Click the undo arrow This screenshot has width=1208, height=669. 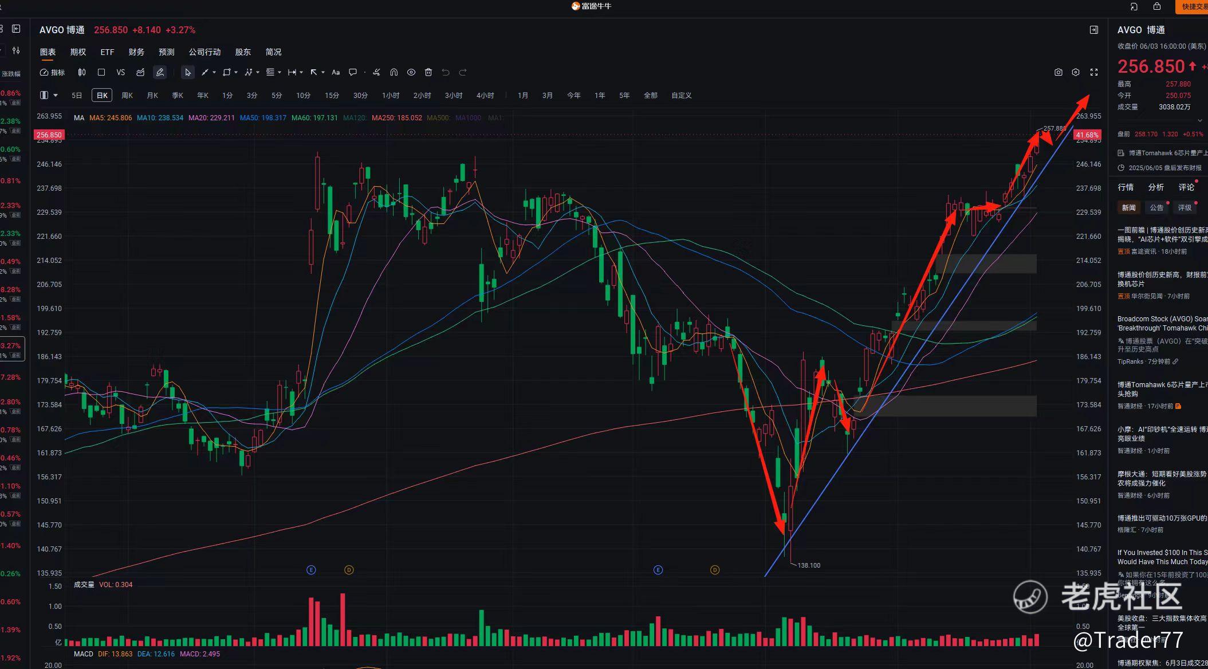446,72
